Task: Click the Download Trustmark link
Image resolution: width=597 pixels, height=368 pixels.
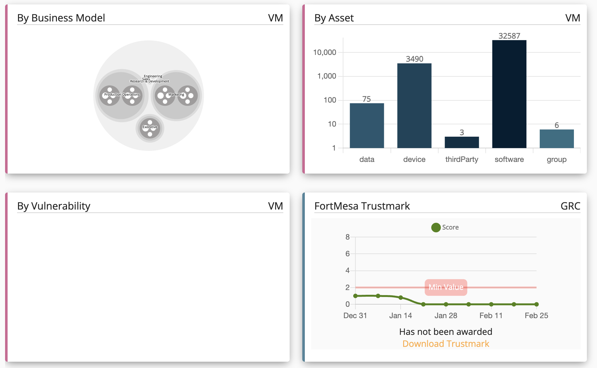Action: 446,344
